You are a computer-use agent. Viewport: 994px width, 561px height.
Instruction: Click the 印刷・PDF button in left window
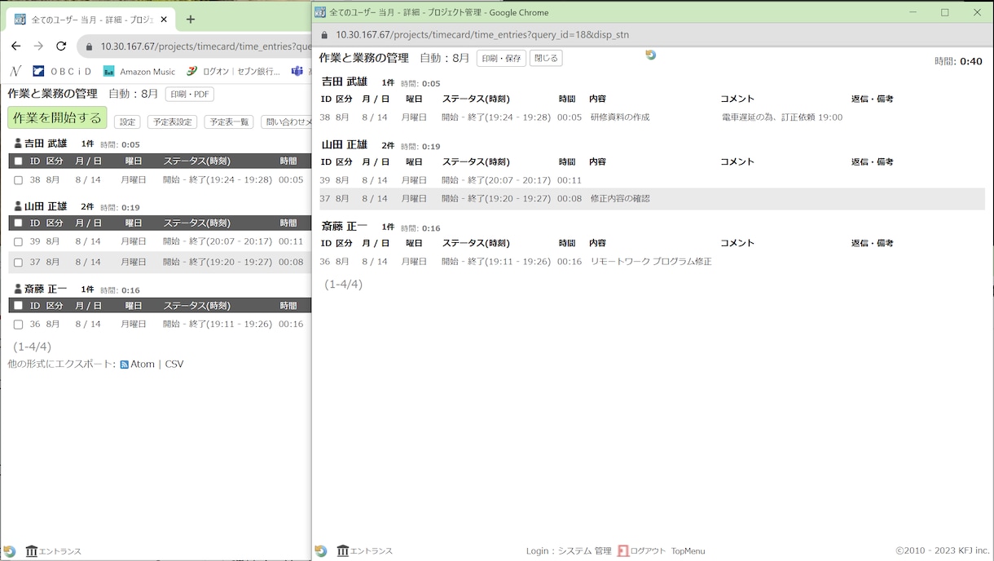[190, 94]
